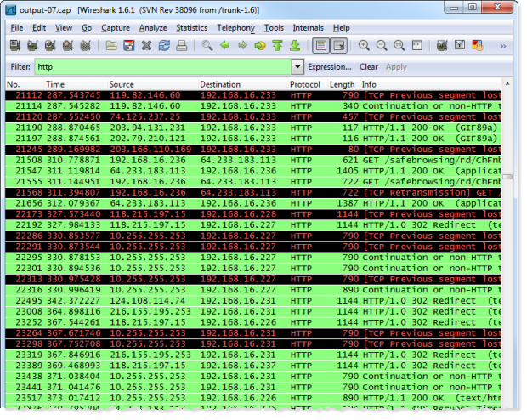Image resolution: width=527 pixels, height=420 pixels.
Task: Edit coloring rules icon
Action: point(477,45)
